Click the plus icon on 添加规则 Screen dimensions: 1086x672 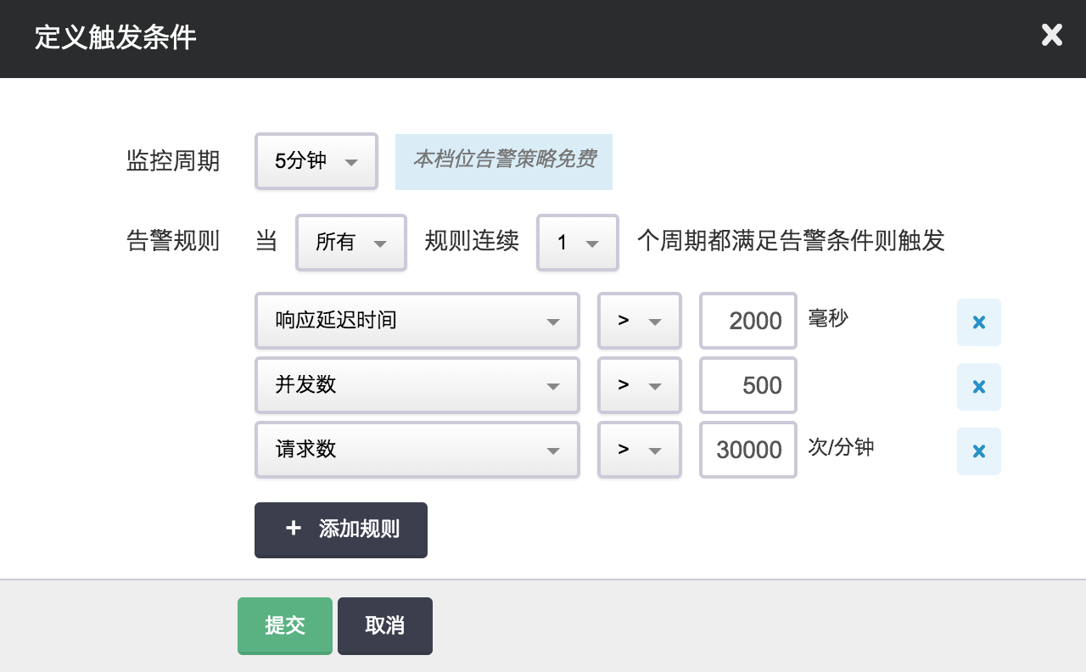[294, 529]
